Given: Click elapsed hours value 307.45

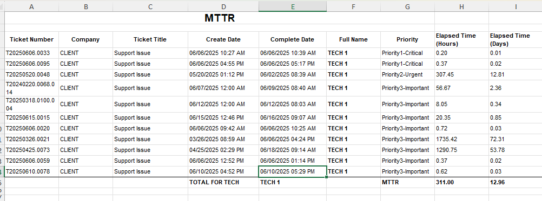Looking at the screenshot, I should (461, 75).
